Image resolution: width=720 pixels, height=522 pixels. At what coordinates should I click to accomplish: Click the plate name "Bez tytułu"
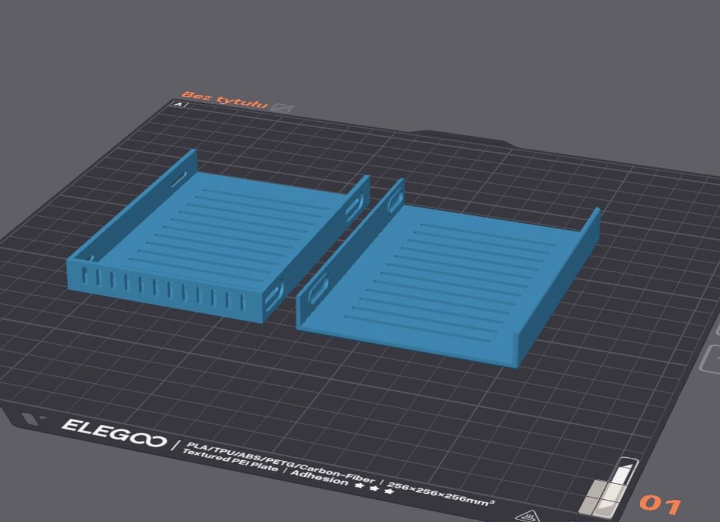224,100
